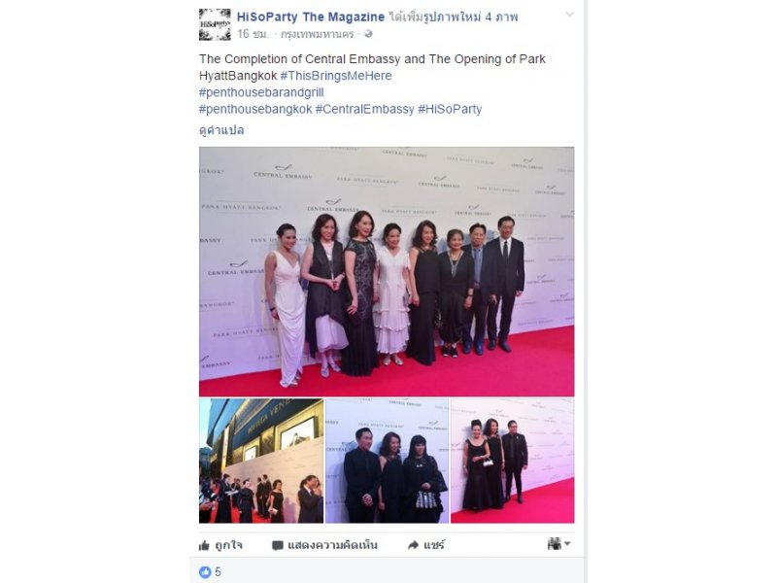Open the #penthousebarandgrill hashtag
This screenshot has width=777, height=583.
tap(261, 92)
